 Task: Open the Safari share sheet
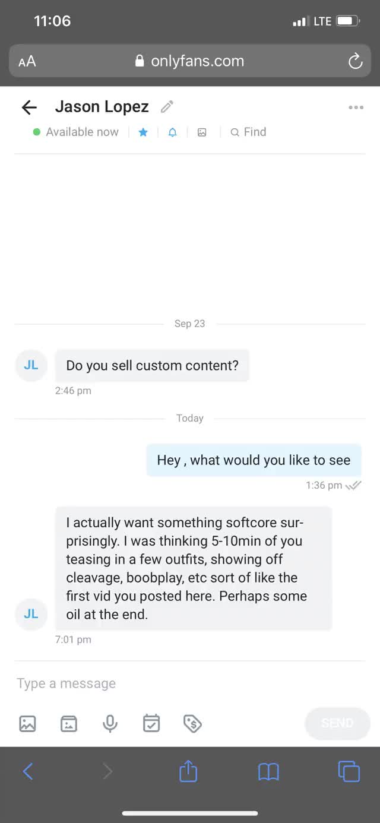[188, 771]
